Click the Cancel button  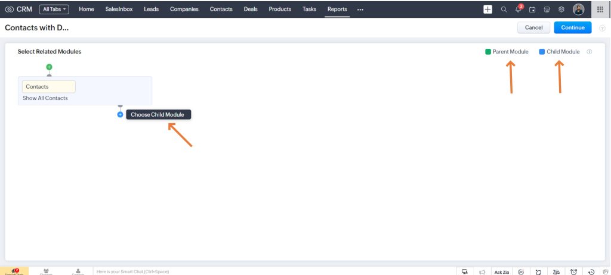(x=533, y=27)
